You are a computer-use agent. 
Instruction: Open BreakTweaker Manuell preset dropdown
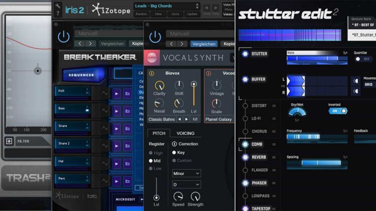click(x=109, y=33)
